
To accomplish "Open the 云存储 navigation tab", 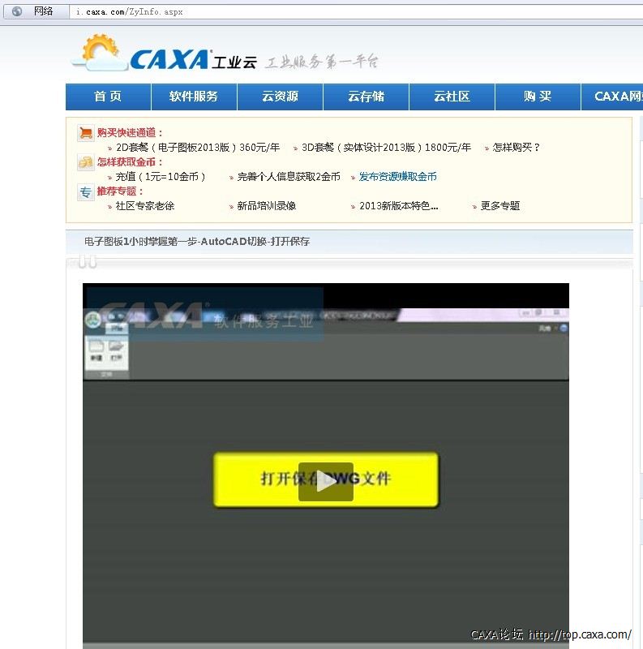I will (x=367, y=97).
